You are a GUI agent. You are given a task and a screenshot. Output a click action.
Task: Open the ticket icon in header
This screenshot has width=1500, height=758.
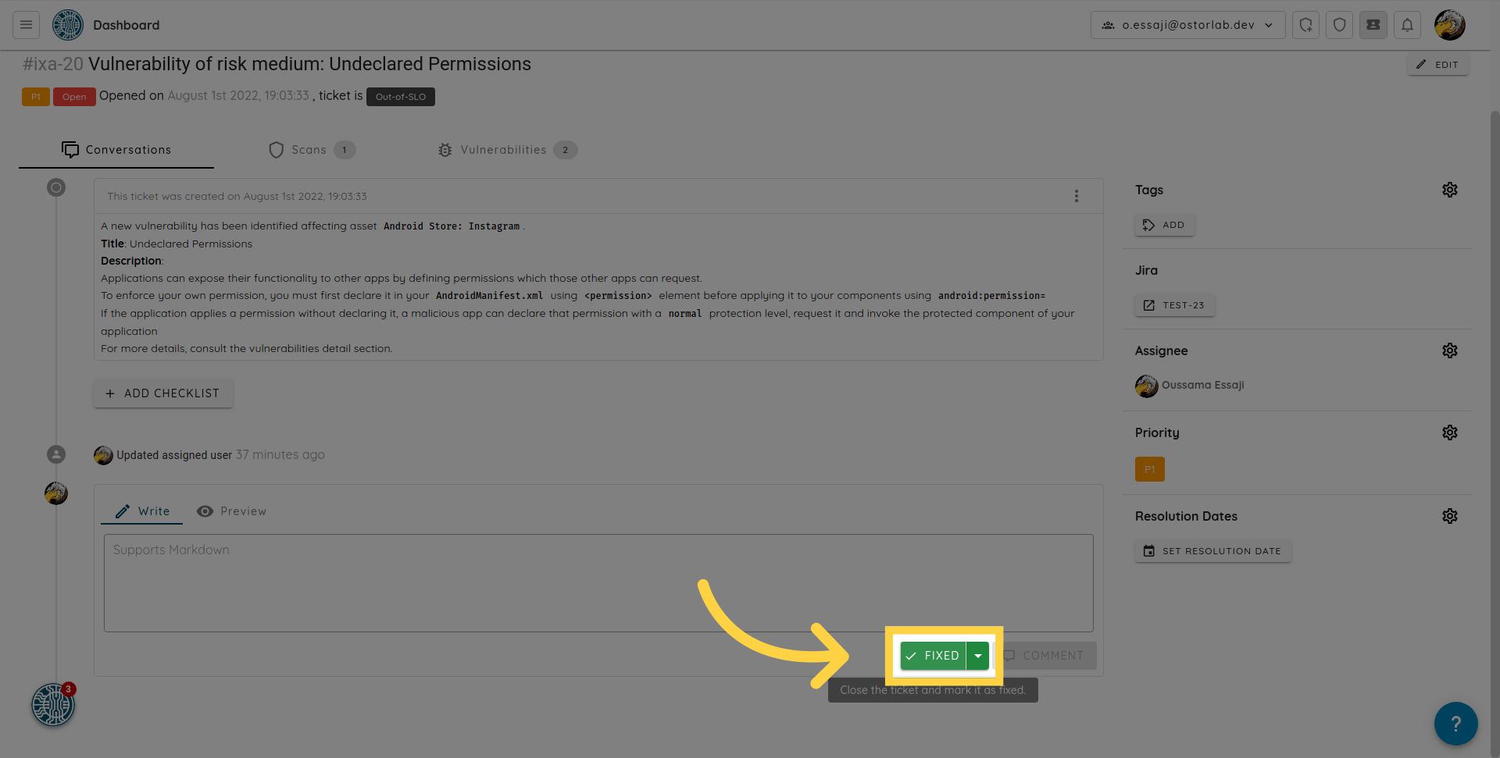[1373, 25]
